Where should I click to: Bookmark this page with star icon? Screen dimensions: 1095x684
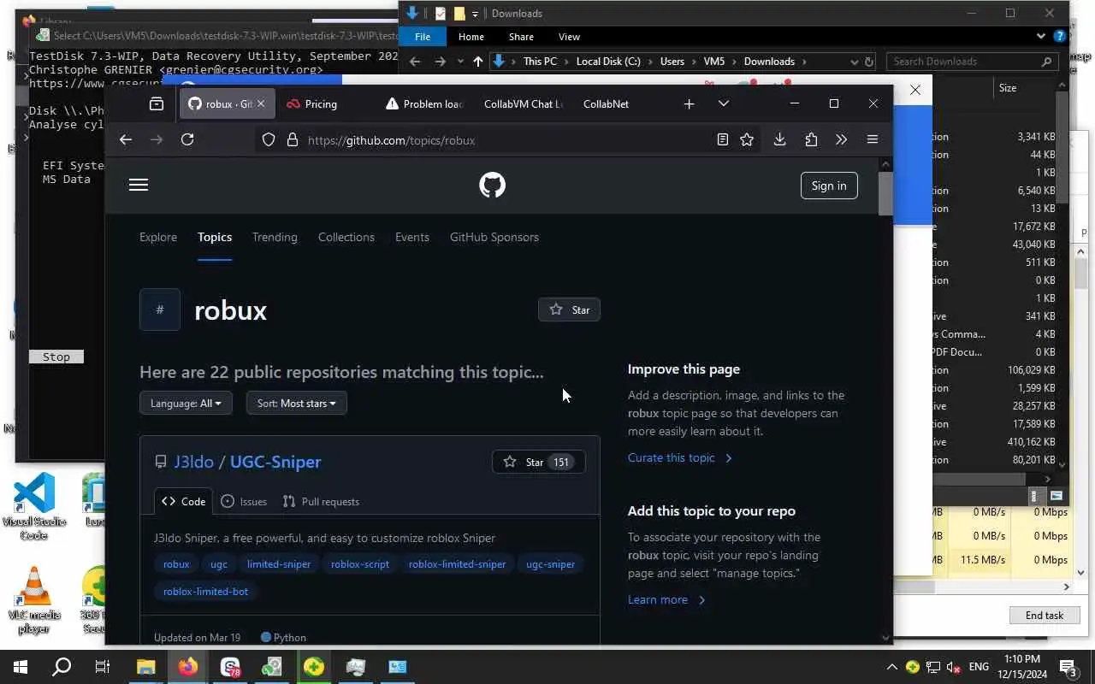coord(747,139)
